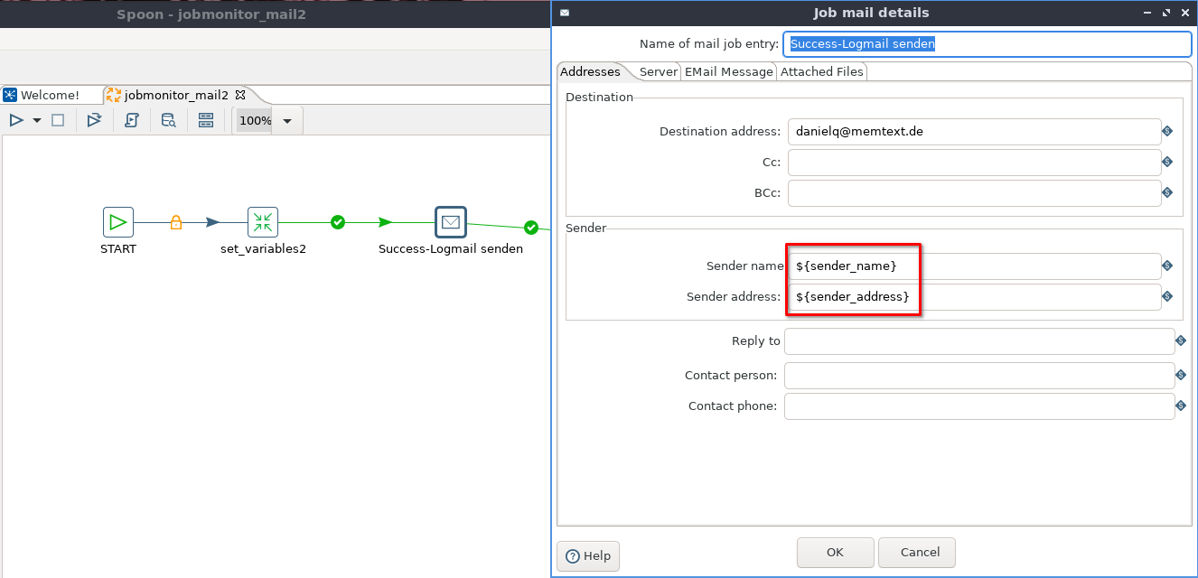
Task: Toggle the orange lock hop condition
Action: (x=176, y=222)
